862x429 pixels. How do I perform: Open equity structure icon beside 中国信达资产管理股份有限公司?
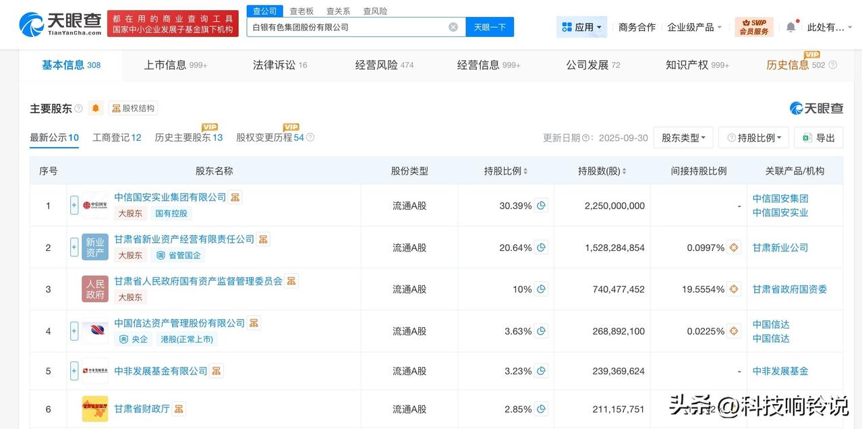[x=254, y=322]
